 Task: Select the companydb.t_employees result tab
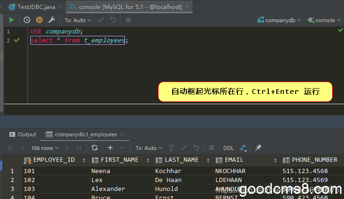[x=81, y=134]
